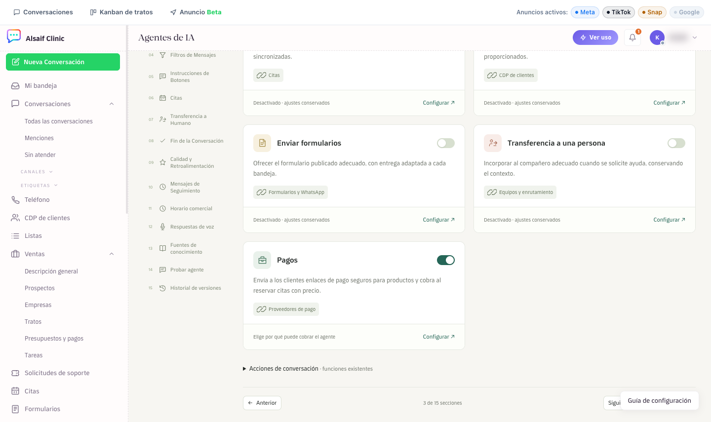Enable the Transferencia a una persona toggle
Screen dimensions: 711x422
[676, 143]
